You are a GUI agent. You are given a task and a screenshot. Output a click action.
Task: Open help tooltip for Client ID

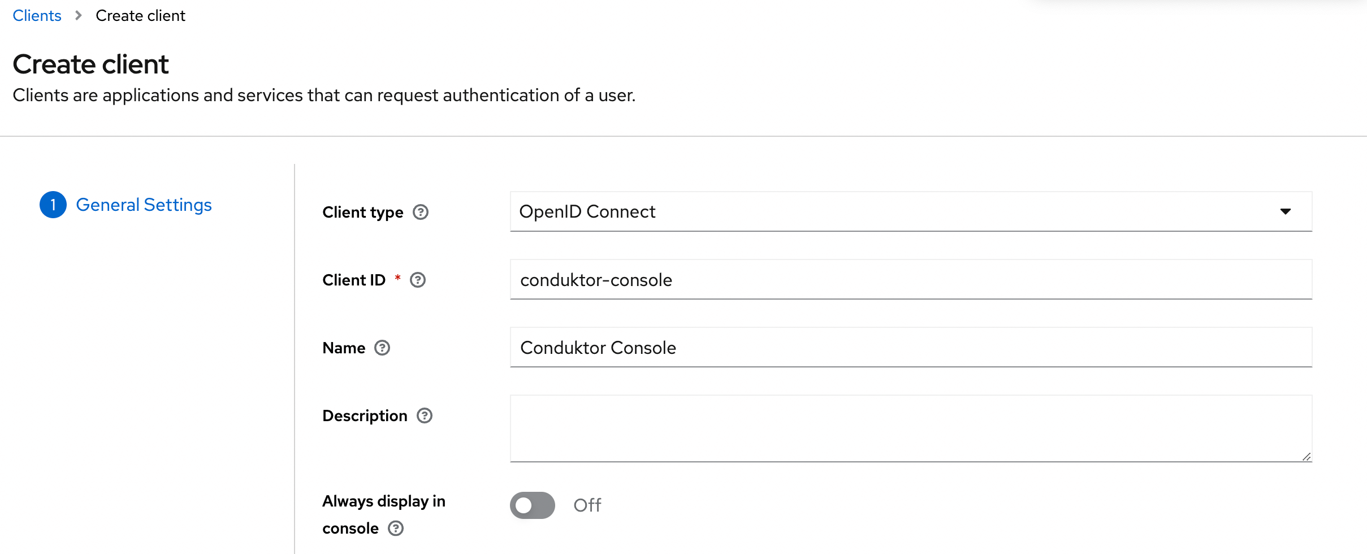pos(418,280)
